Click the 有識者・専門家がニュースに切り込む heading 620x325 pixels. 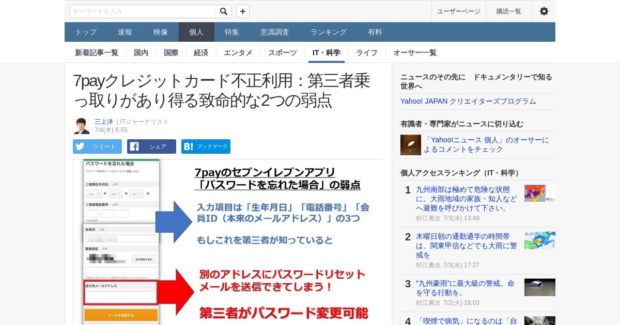coord(462,124)
